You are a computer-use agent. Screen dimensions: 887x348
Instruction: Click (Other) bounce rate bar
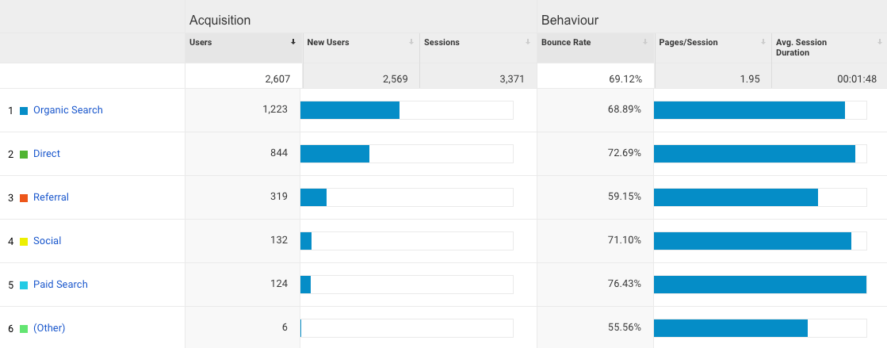point(731,328)
